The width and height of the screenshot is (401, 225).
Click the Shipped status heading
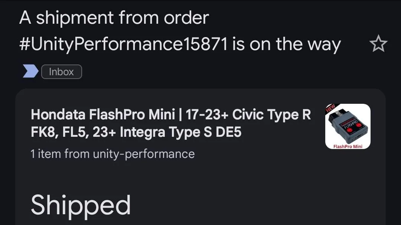coord(81,205)
